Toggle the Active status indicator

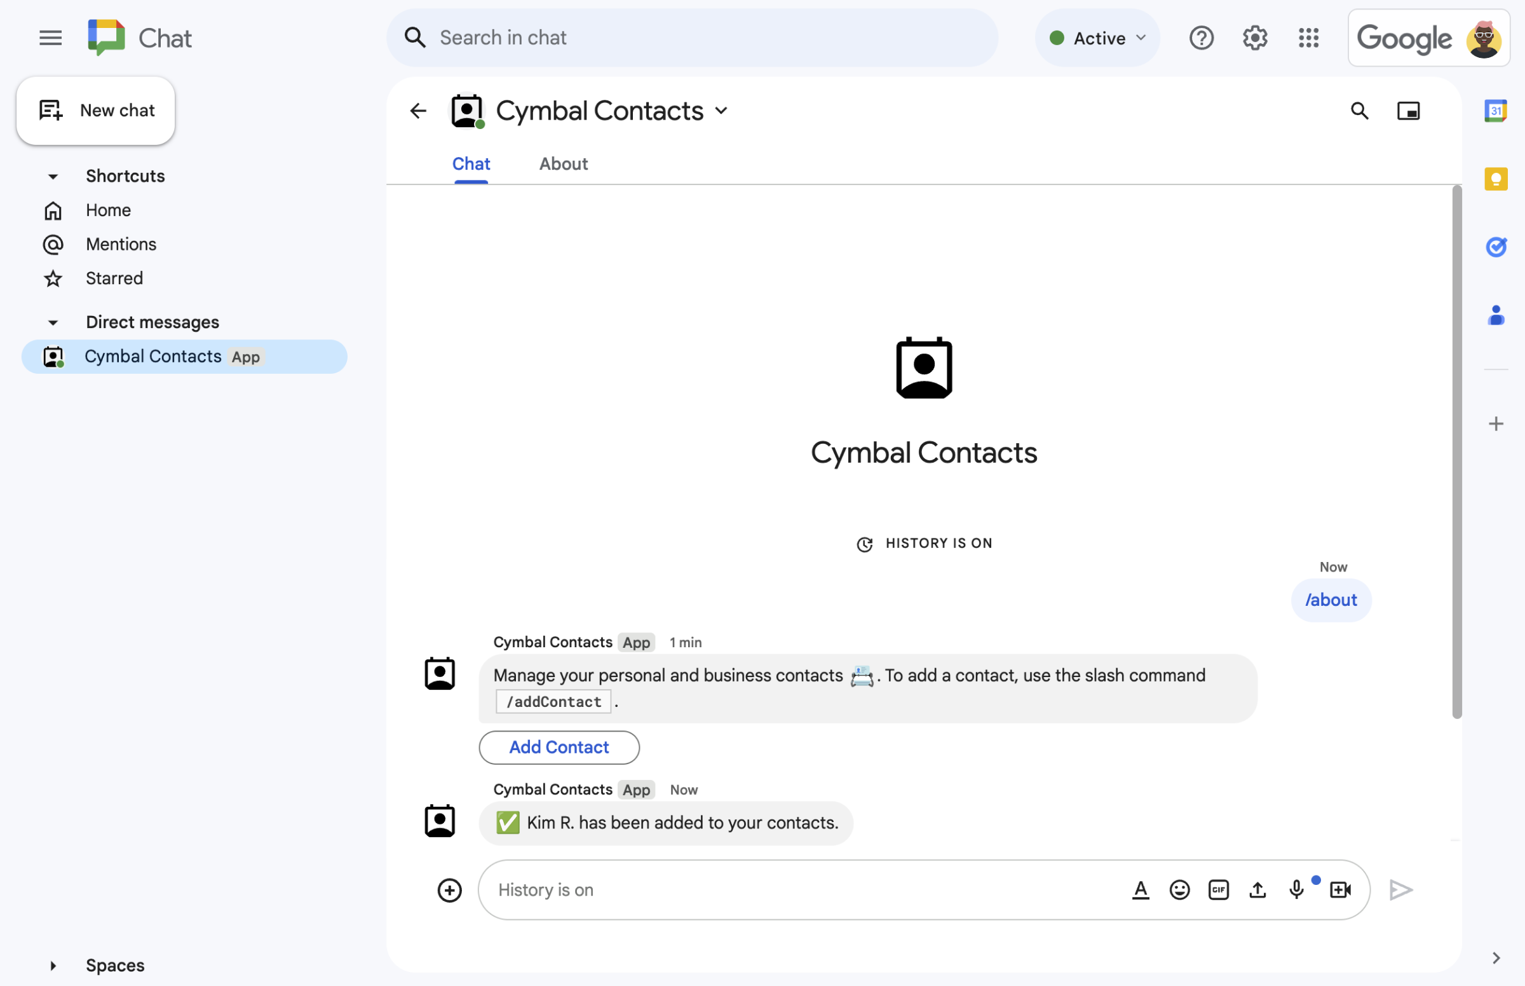pyautogui.click(x=1096, y=37)
